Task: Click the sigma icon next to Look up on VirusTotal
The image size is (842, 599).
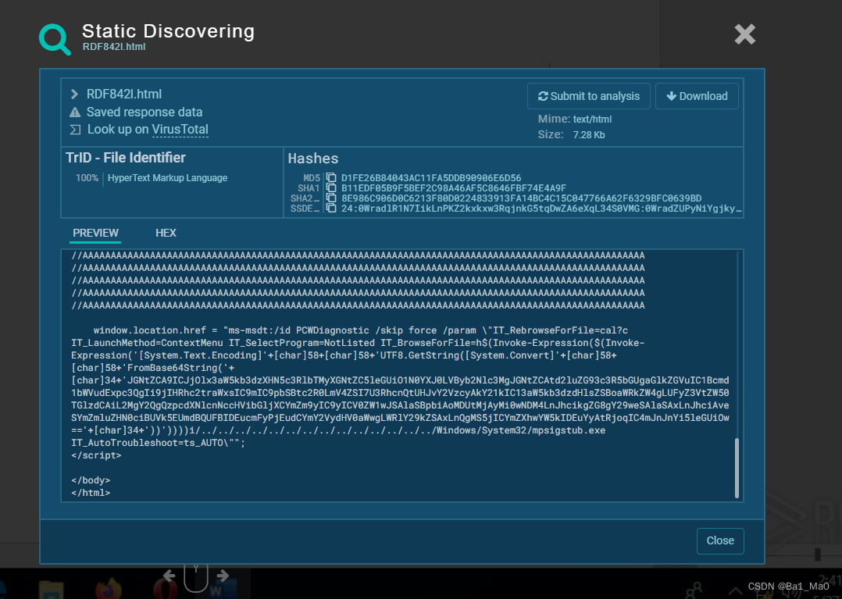Action: 75,130
